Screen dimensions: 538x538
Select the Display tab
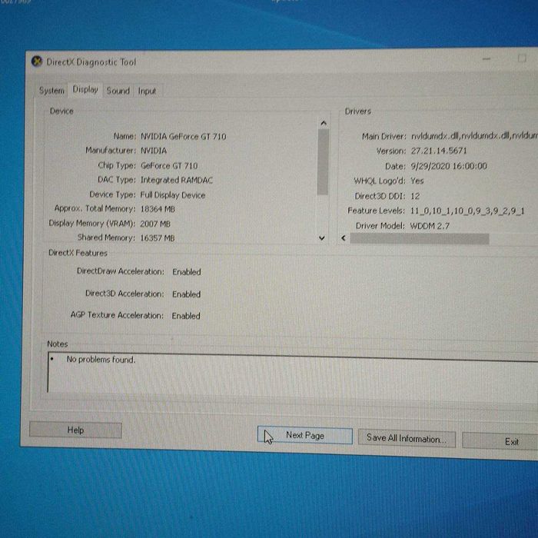tap(85, 90)
